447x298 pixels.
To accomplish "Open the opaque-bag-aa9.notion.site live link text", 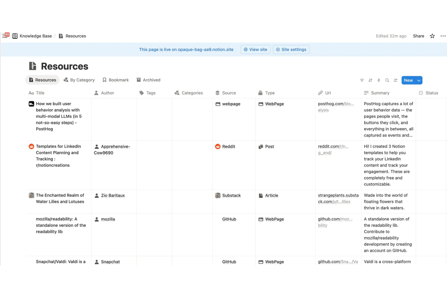I will [205, 50].
